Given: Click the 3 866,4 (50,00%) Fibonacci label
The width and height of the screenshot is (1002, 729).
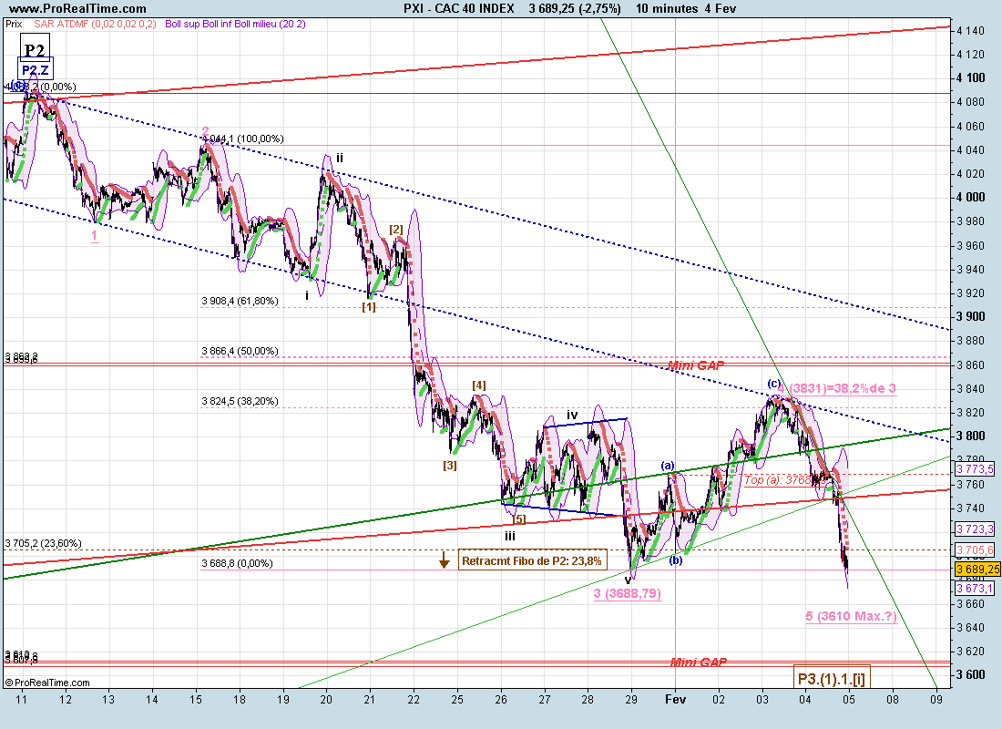Looking at the screenshot, I should coord(240,351).
